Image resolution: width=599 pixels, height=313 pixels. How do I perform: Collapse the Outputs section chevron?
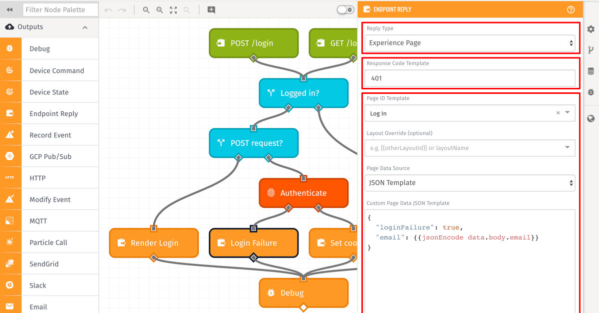(85, 27)
